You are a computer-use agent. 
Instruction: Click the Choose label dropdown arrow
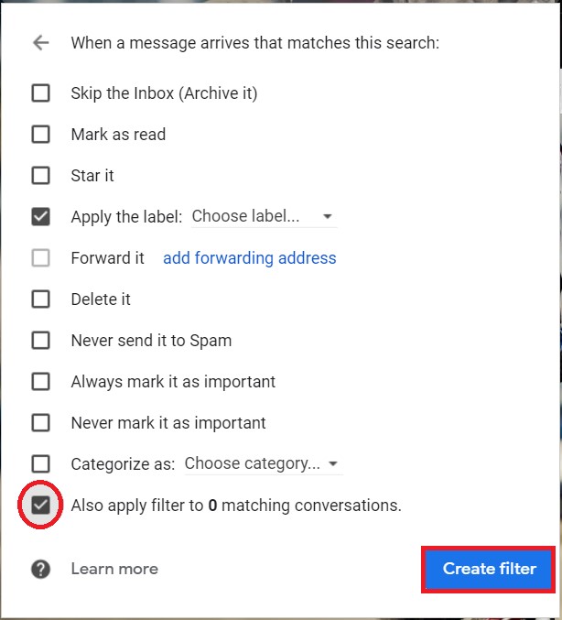point(328,218)
